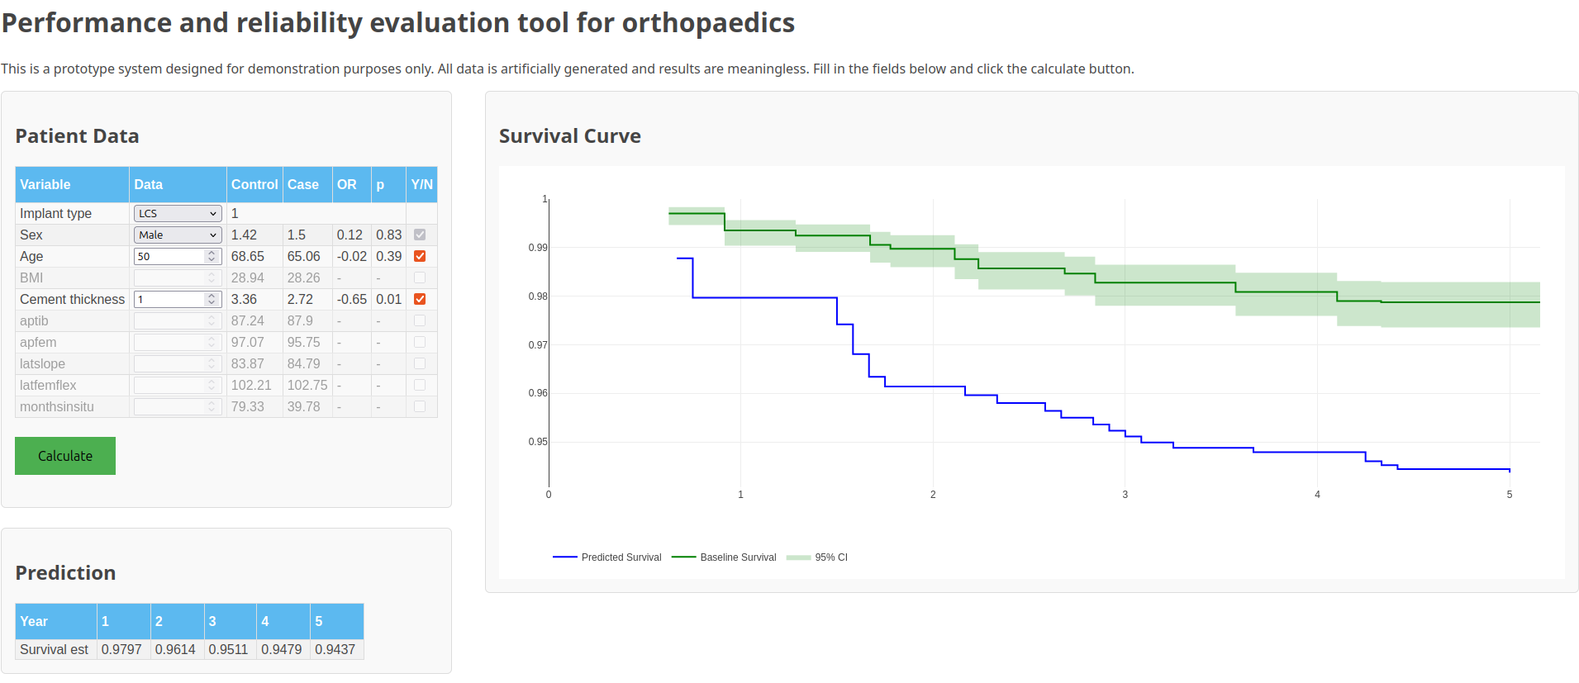Click the Calculate button
This screenshot has height=683, width=1579.
tap(65, 456)
